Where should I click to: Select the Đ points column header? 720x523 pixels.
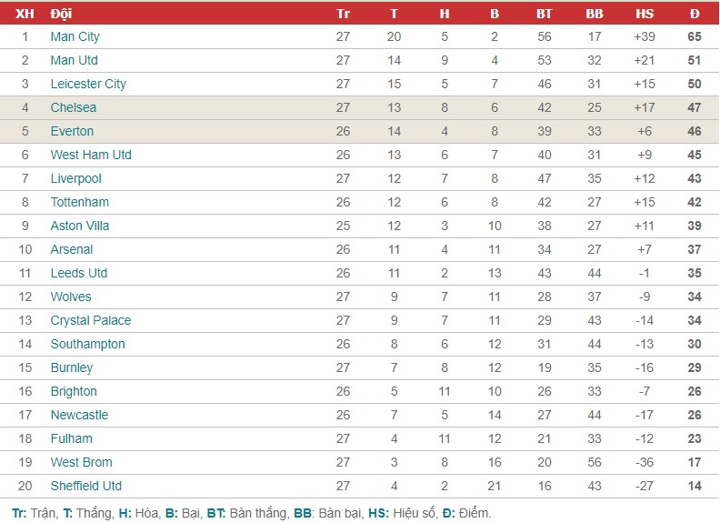click(x=695, y=14)
